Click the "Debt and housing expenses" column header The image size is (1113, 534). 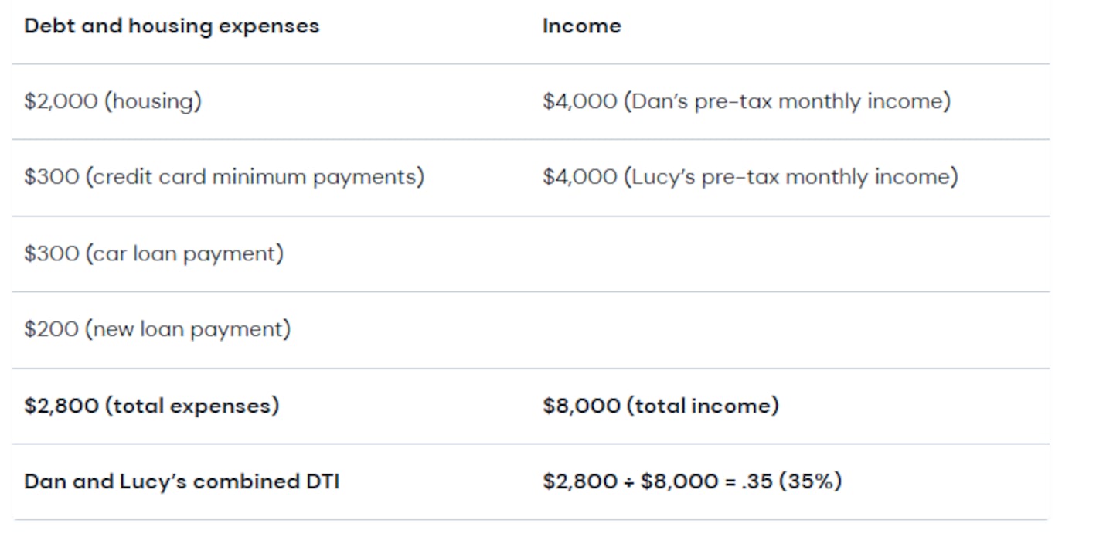172,26
